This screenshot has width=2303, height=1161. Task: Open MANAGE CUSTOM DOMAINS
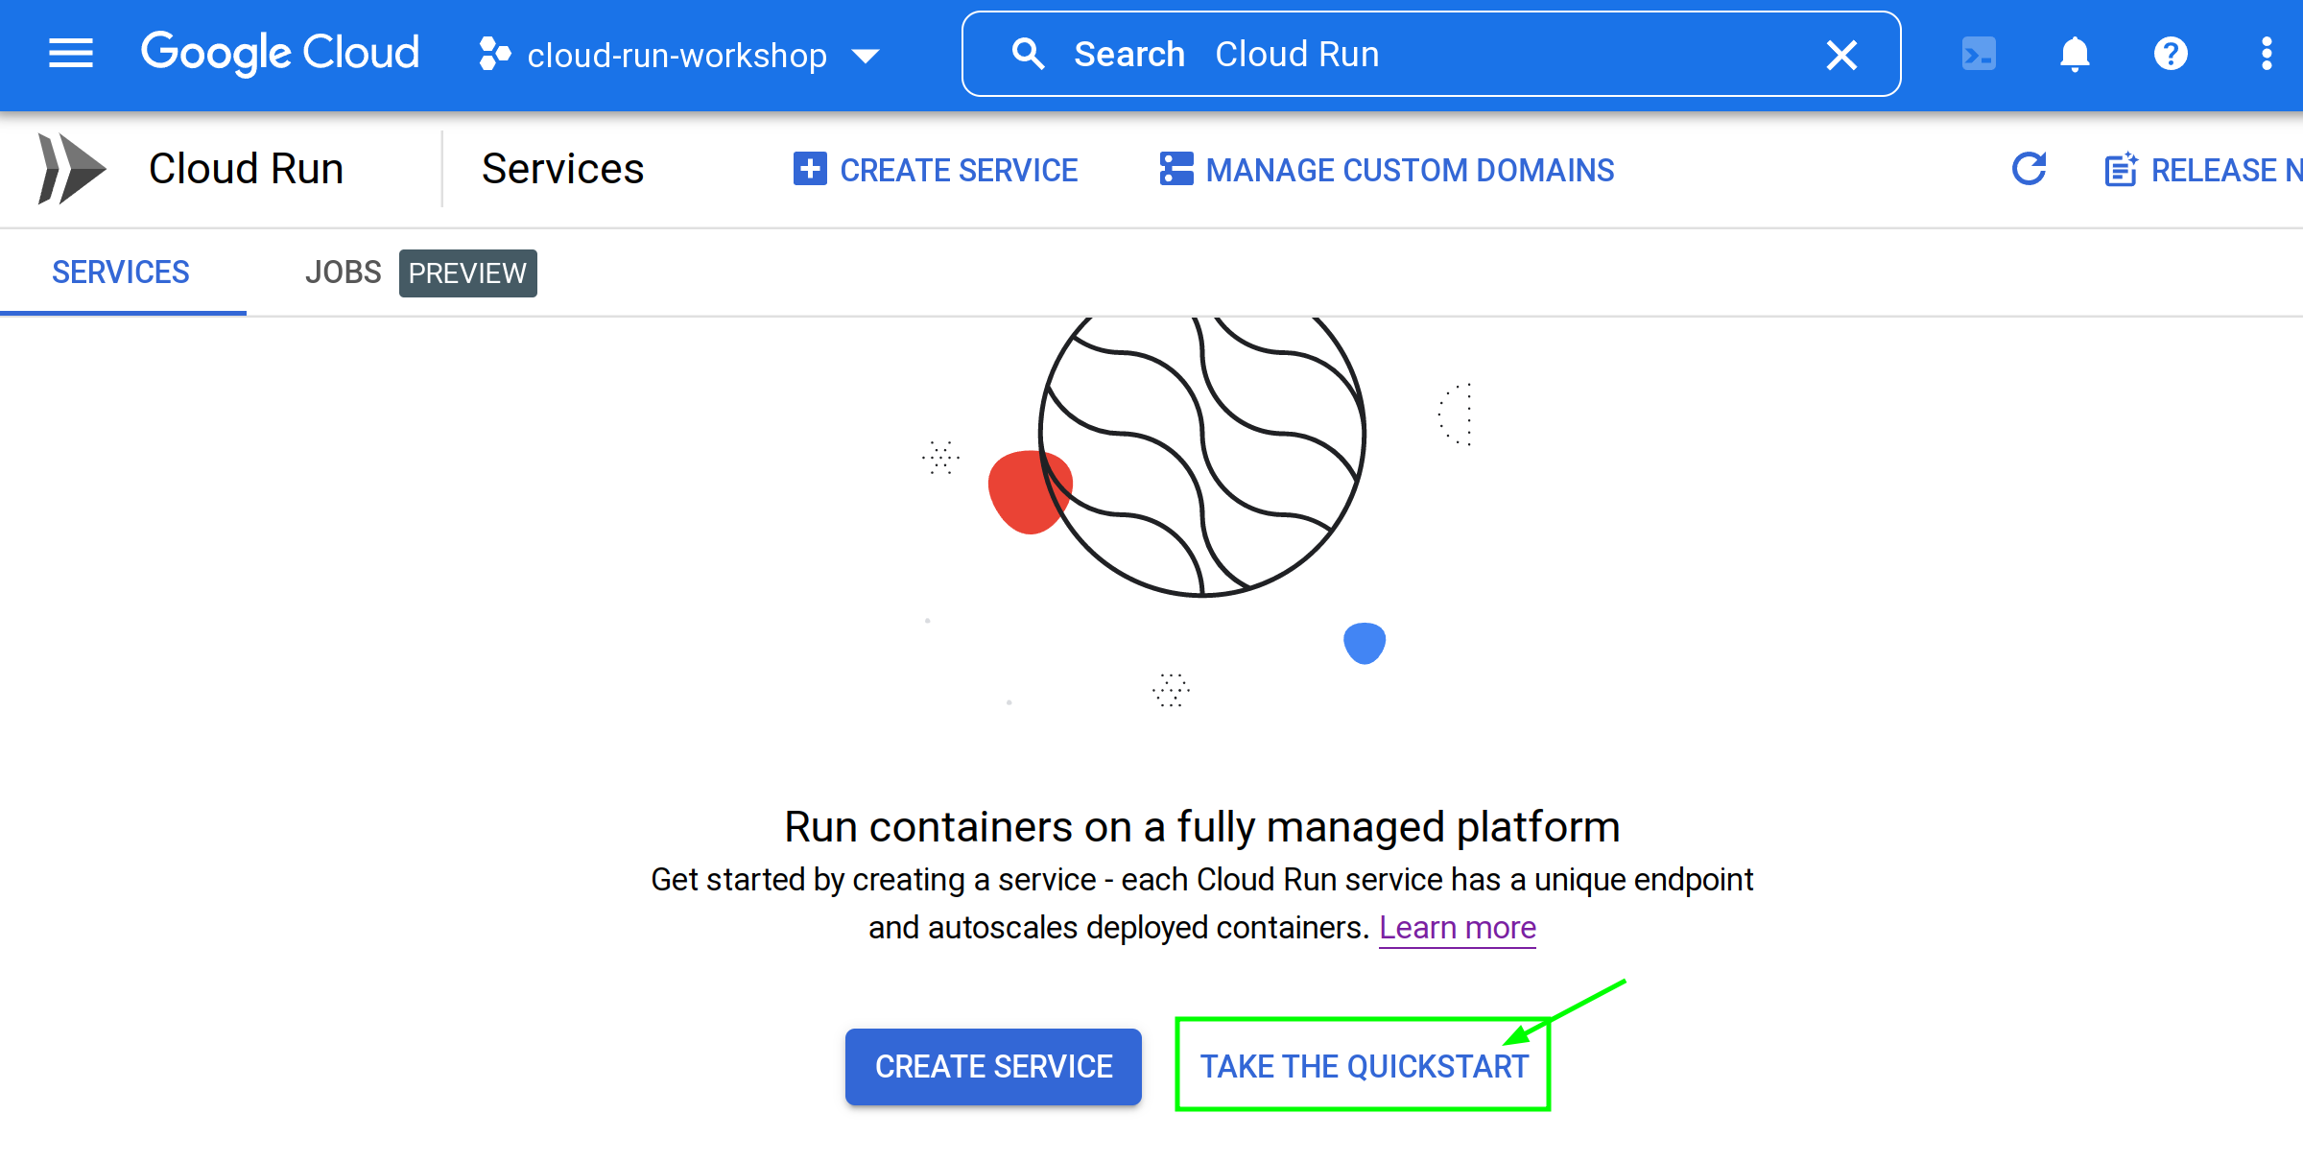[1388, 170]
